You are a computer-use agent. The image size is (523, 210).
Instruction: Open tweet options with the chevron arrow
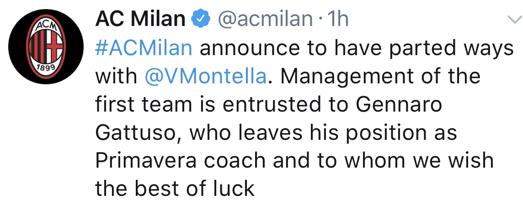click(x=515, y=20)
